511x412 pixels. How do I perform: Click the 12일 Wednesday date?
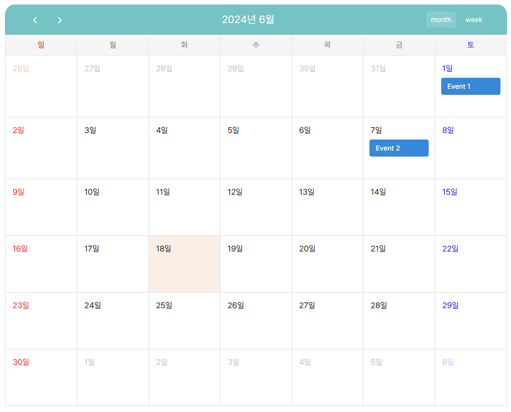[x=235, y=192]
